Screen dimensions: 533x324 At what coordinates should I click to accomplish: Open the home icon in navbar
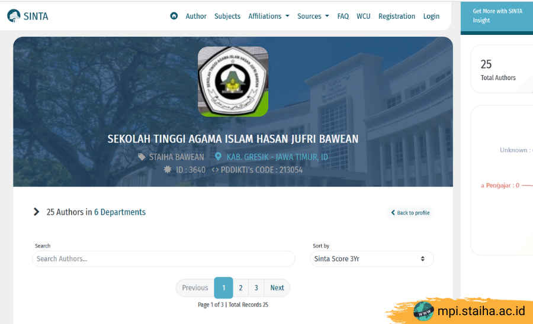174,16
